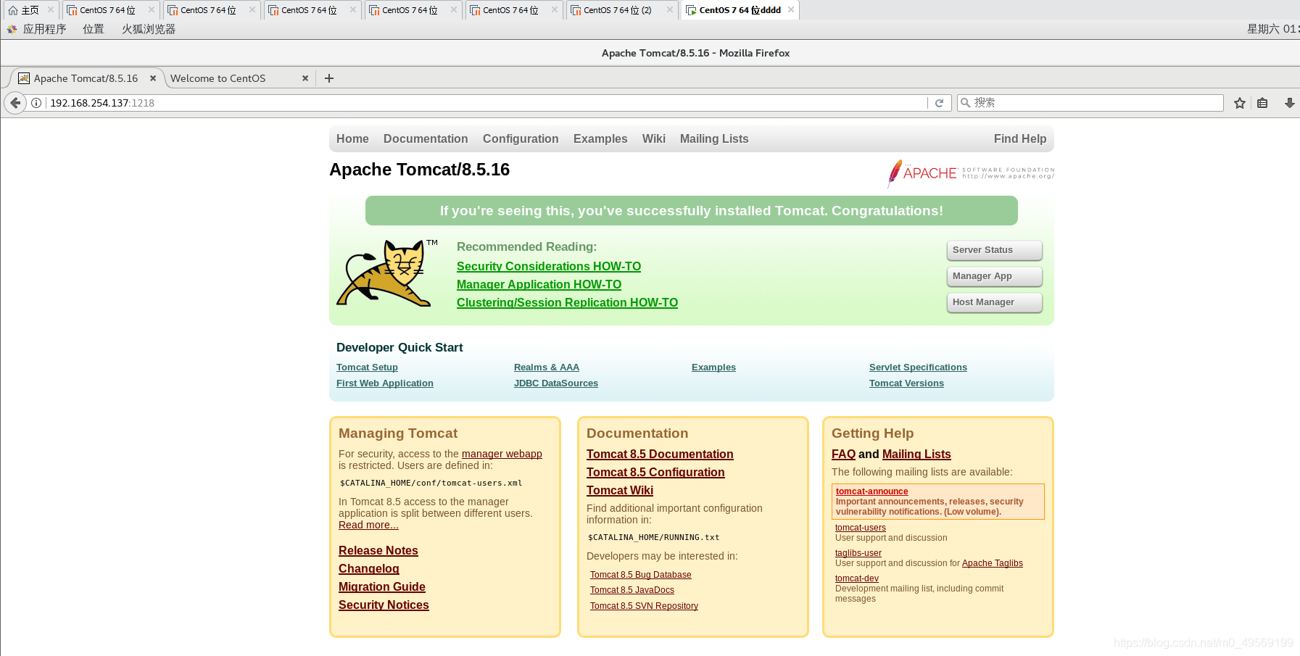Screen dimensions: 1300x656
Task: Click the magnifier icon in search box
Action: click(965, 103)
